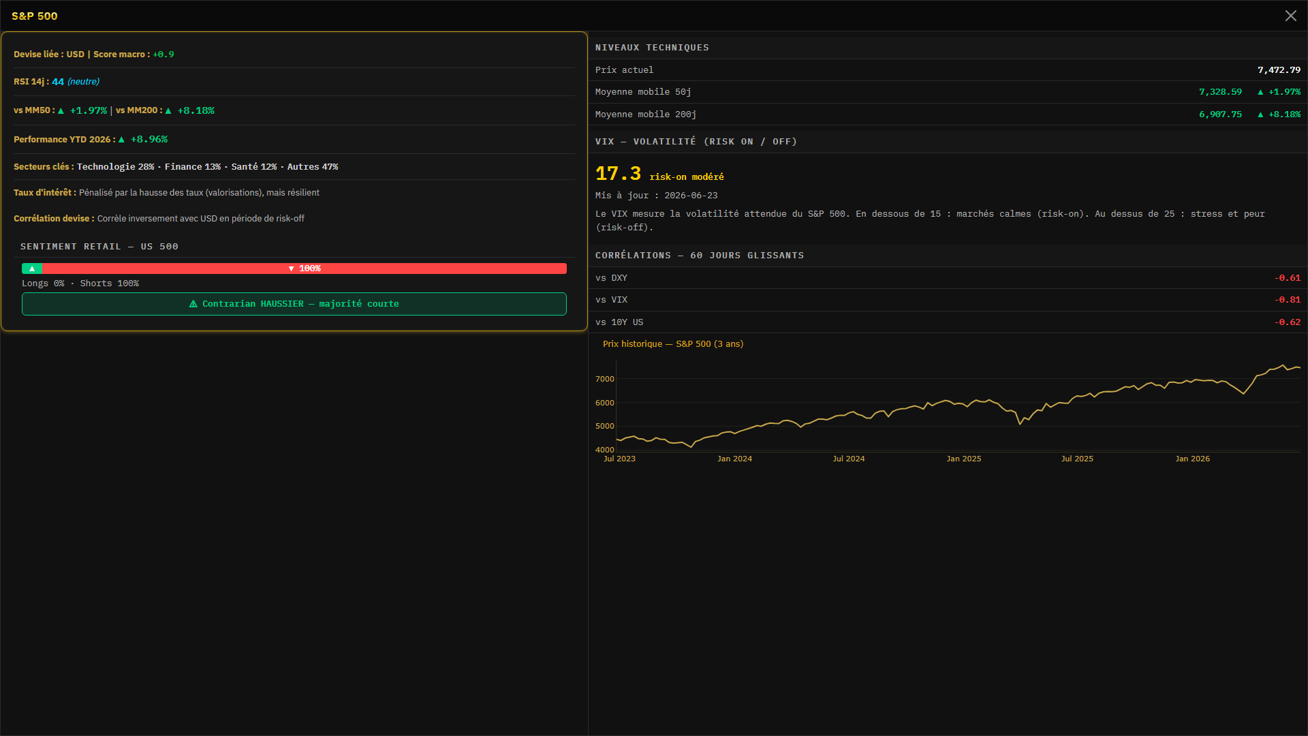Click the Taux d'intérêt description line
Viewport: 1308px width, 736px height.
click(x=166, y=193)
